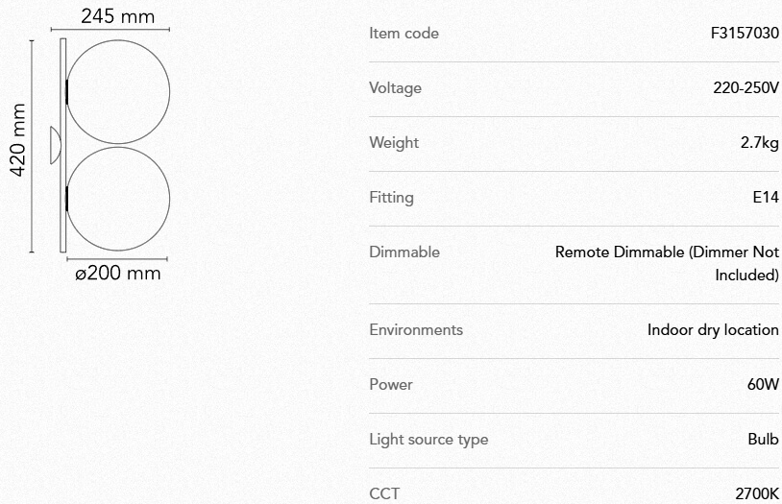Select the Voltage row label
This screenshot has height=504, width=782.
coord(395,88)
